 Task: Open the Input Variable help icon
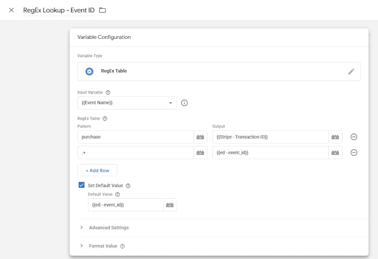(108, 92)
